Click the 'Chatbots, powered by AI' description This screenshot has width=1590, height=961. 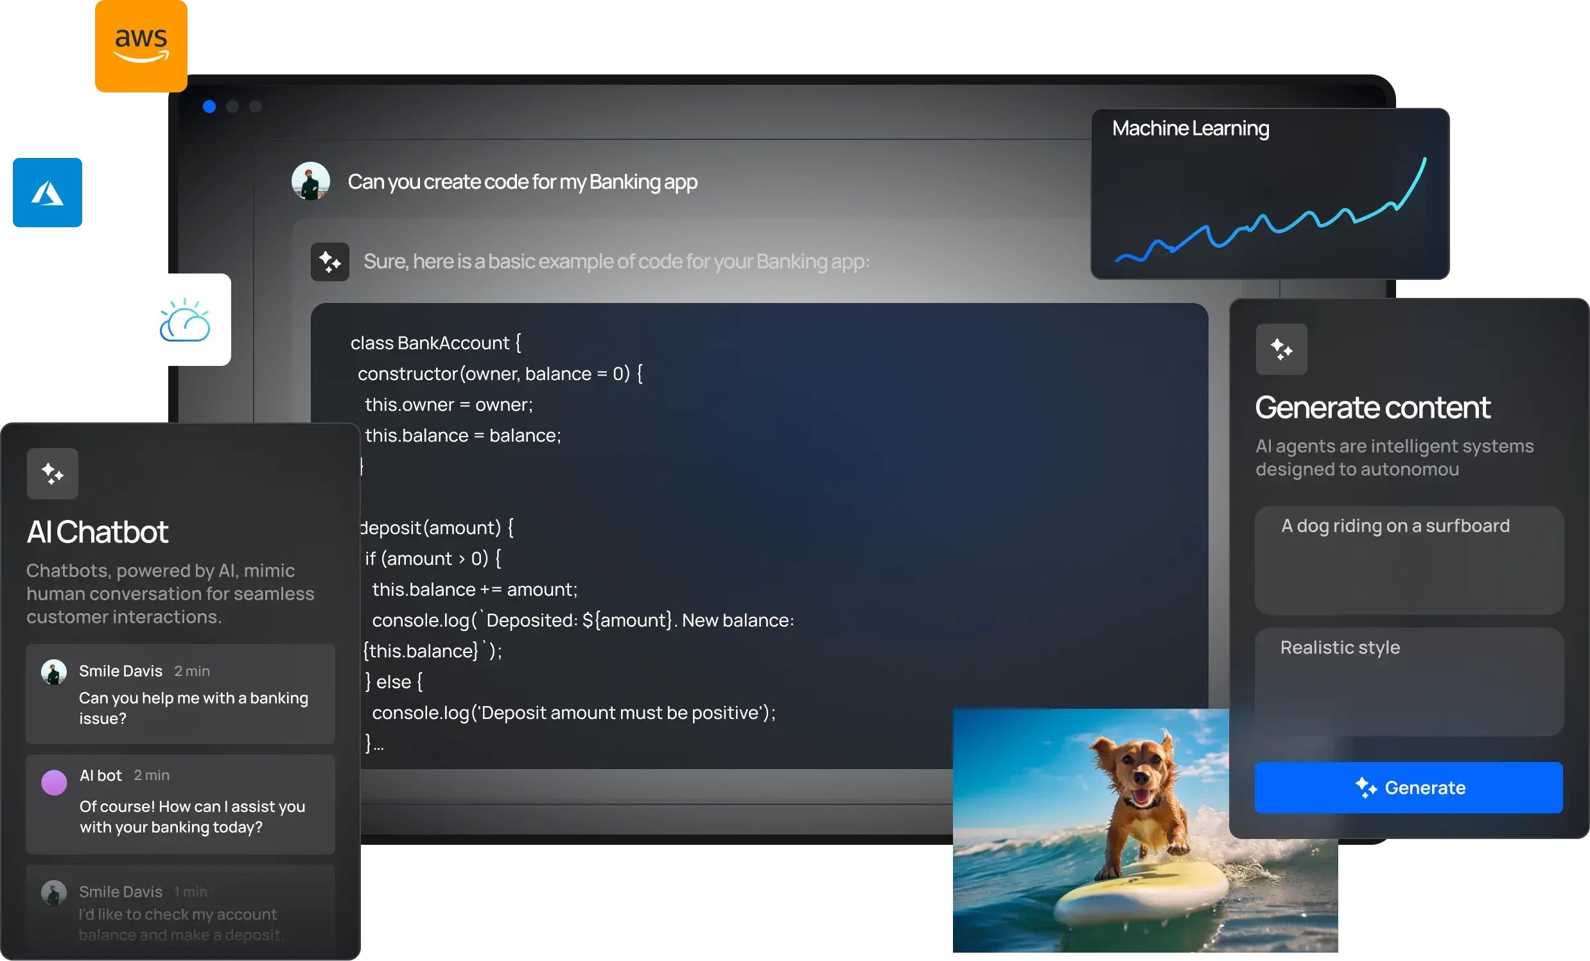click(170, 594)
